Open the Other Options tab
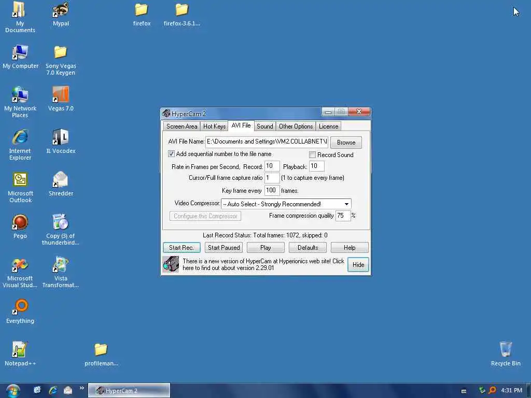The width and height of the screenshot is (531, 398). click(x=296, y=126)
